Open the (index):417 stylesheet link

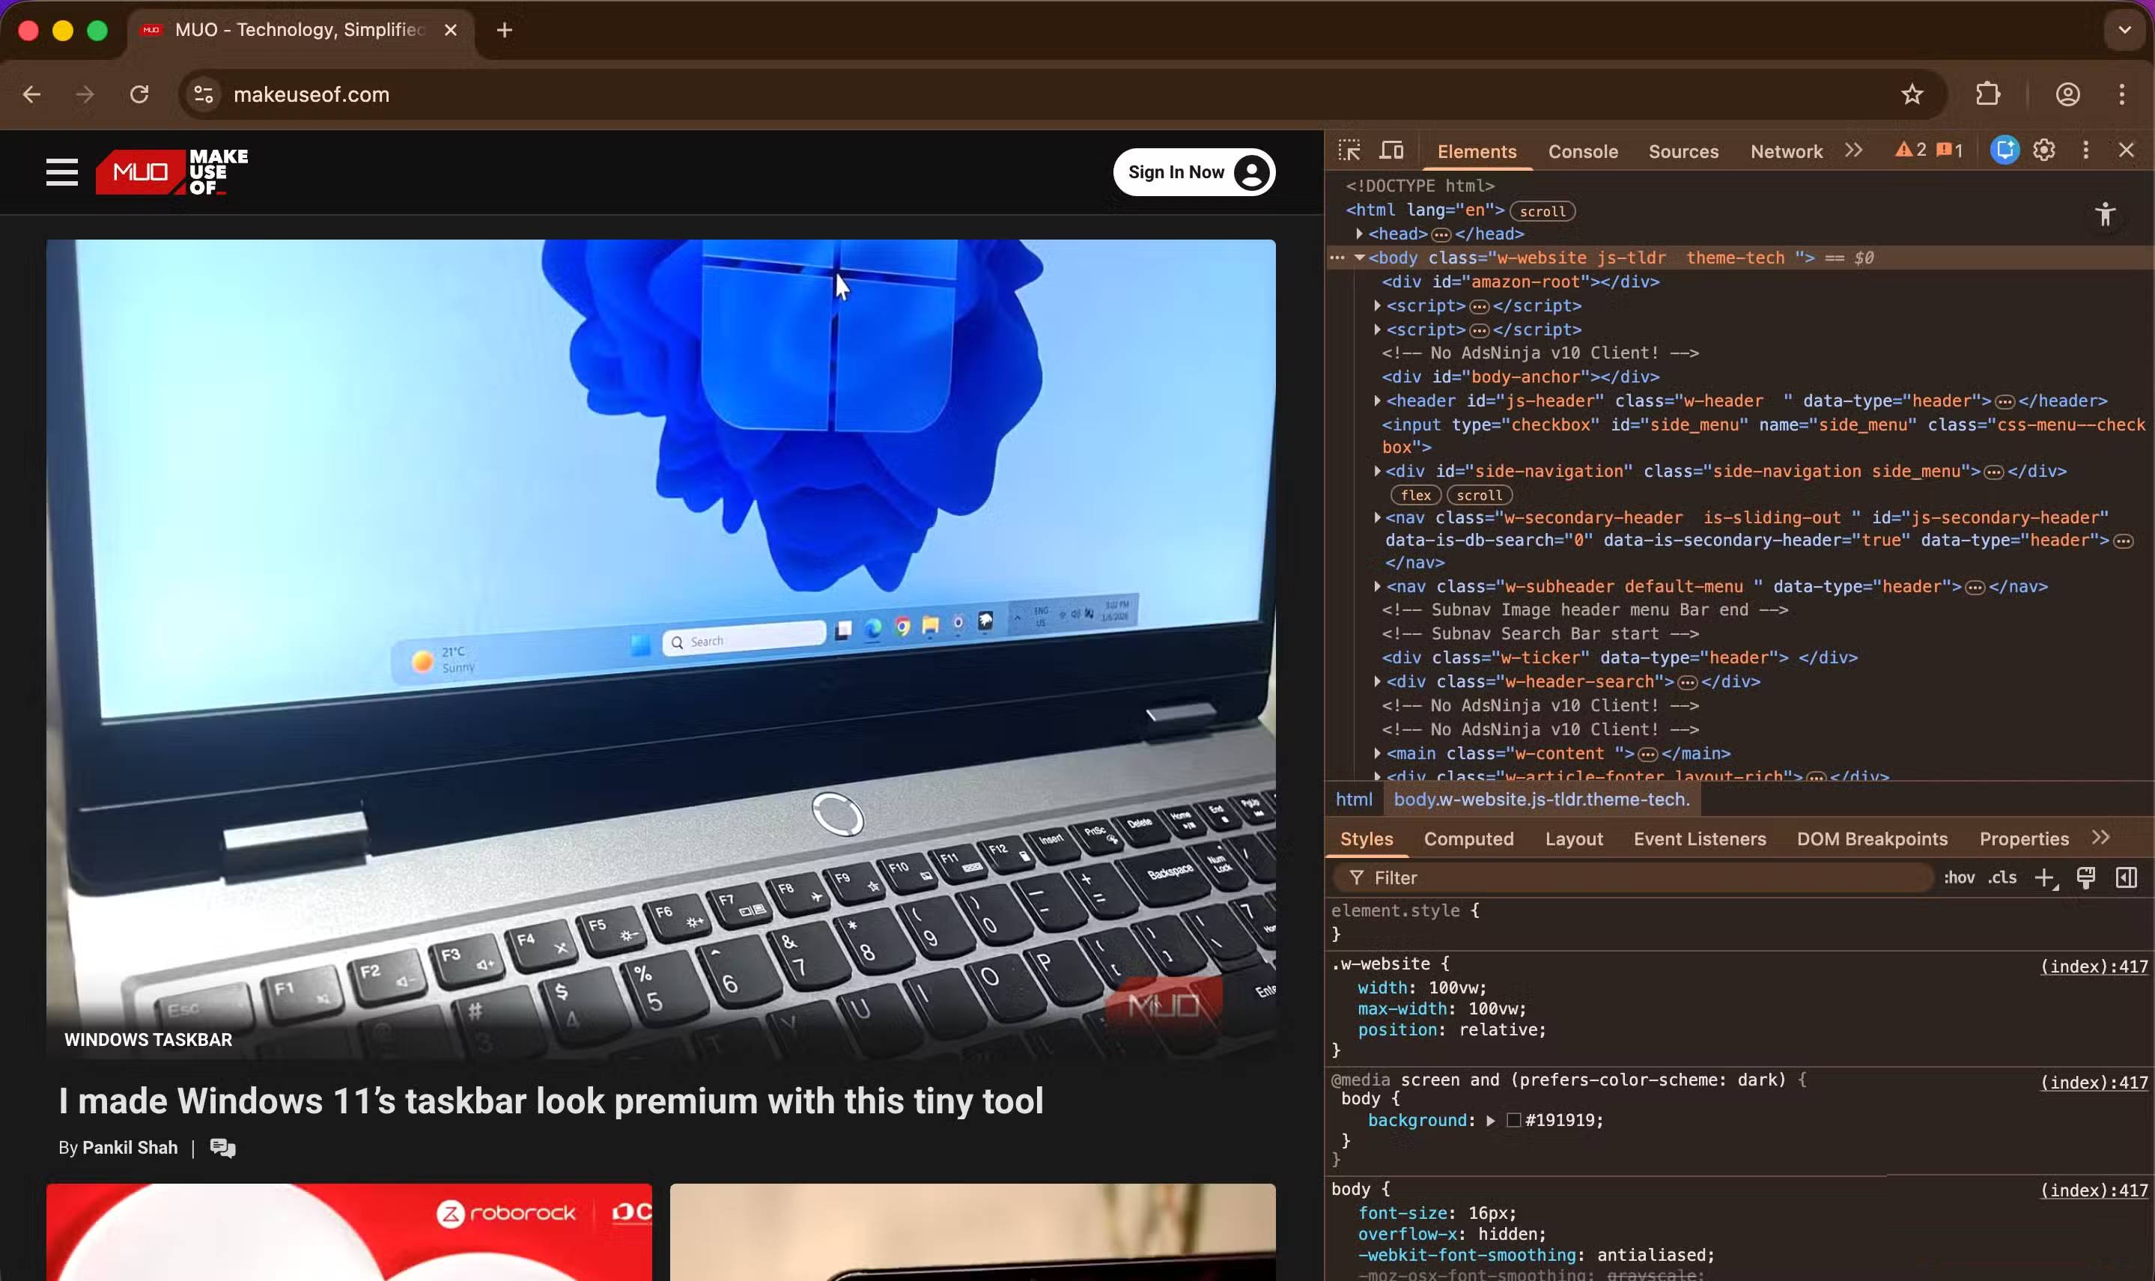coord(2095,967)
